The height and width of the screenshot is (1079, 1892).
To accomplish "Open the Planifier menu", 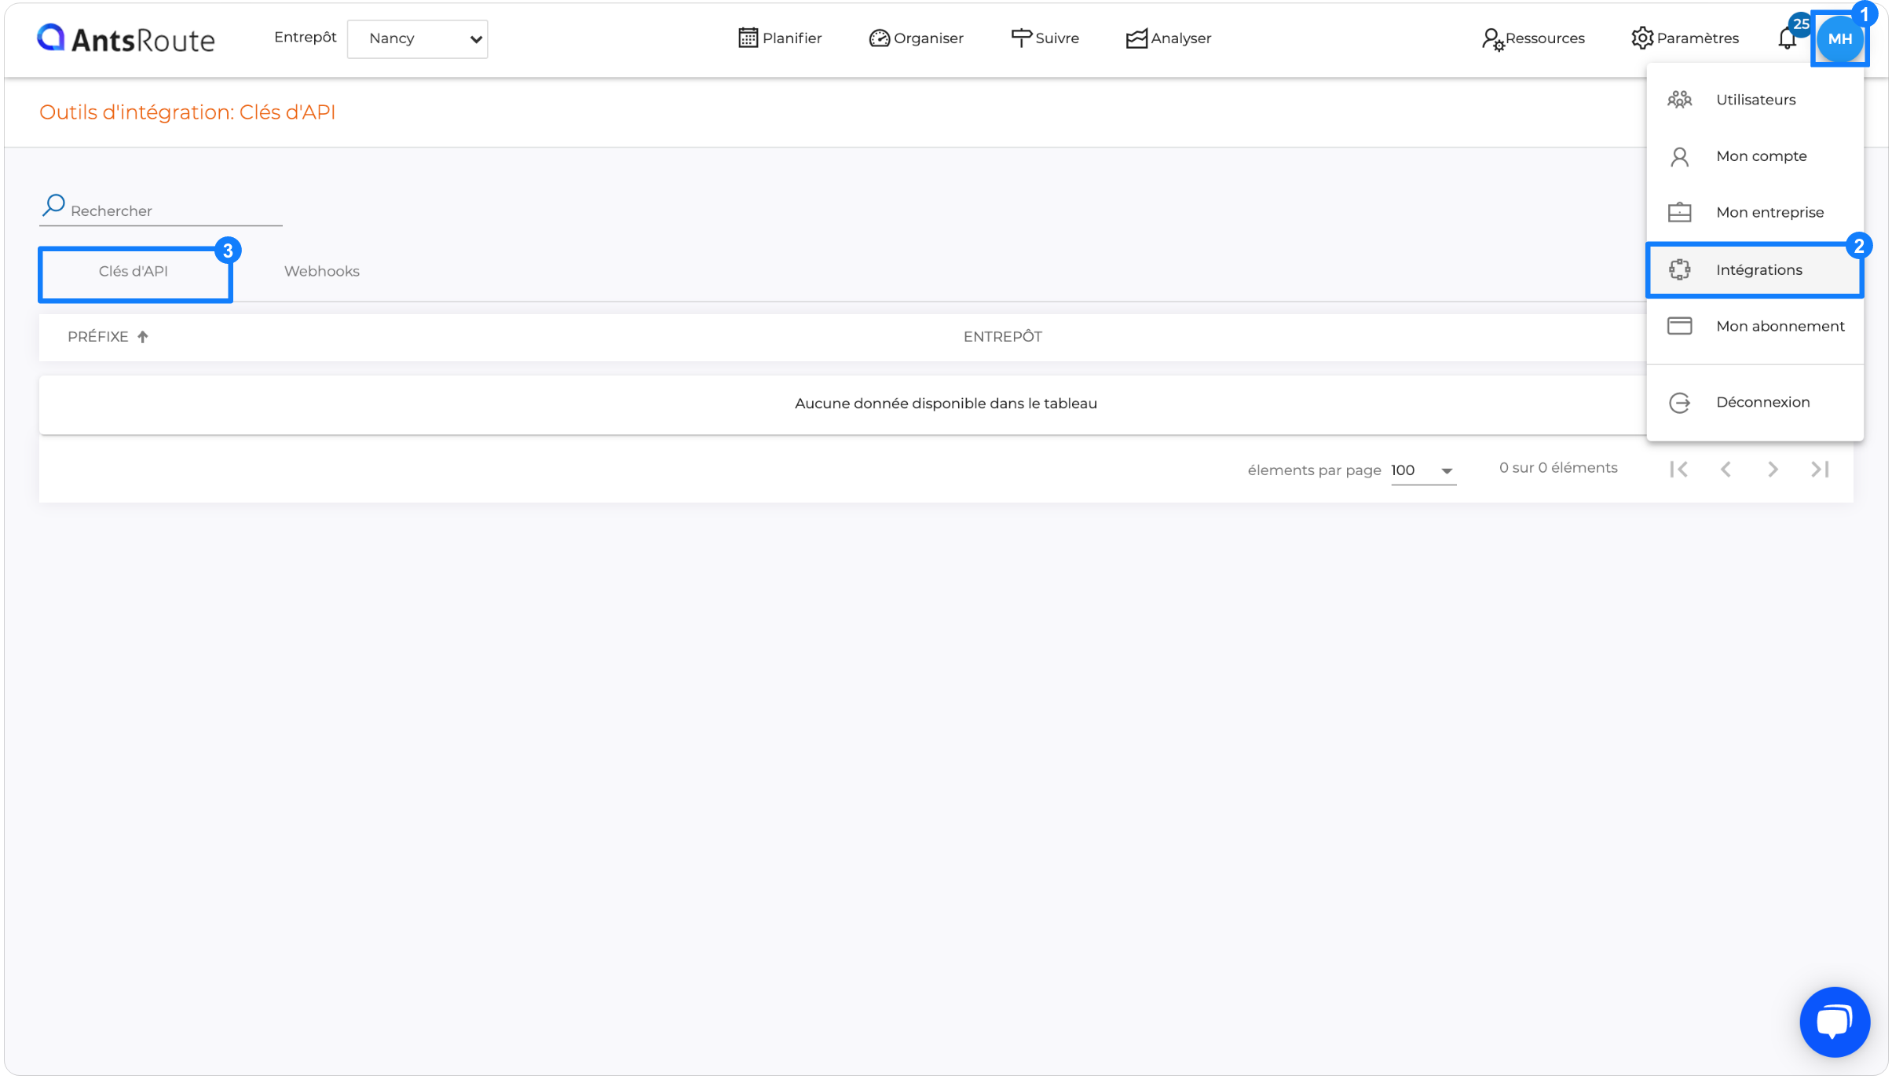I will click(780, 38).
